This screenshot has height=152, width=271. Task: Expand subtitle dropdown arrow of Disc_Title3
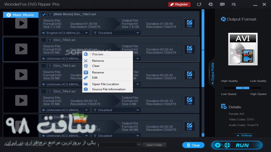click(x=138, y=84)
